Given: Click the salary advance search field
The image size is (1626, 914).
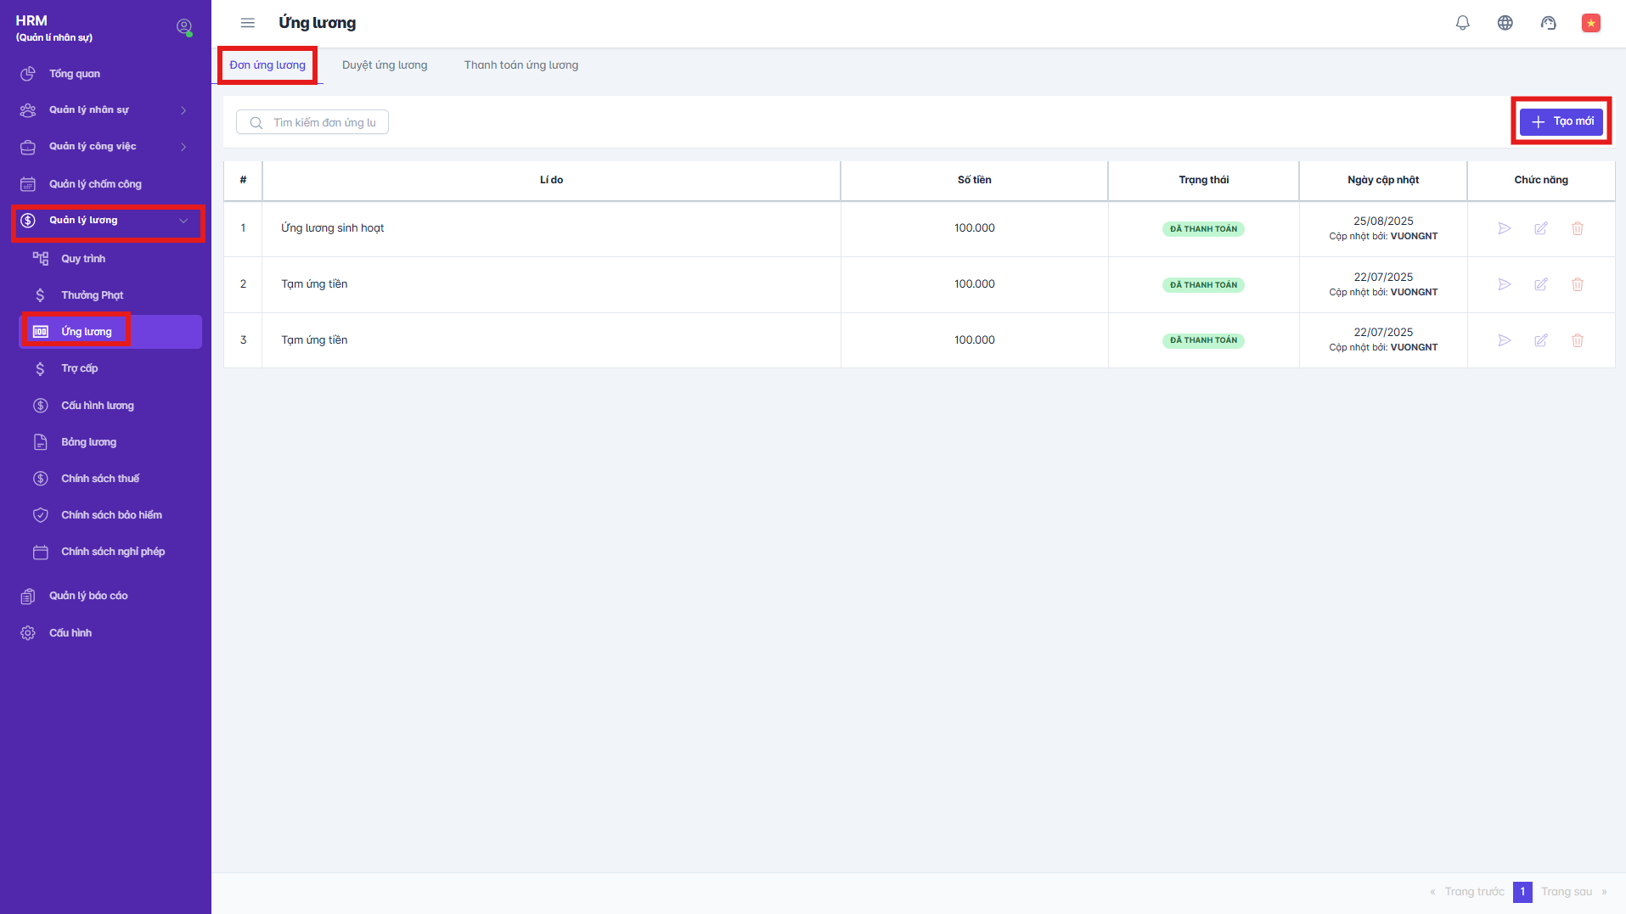Looking at the screenshot, I should coord(323,123).
